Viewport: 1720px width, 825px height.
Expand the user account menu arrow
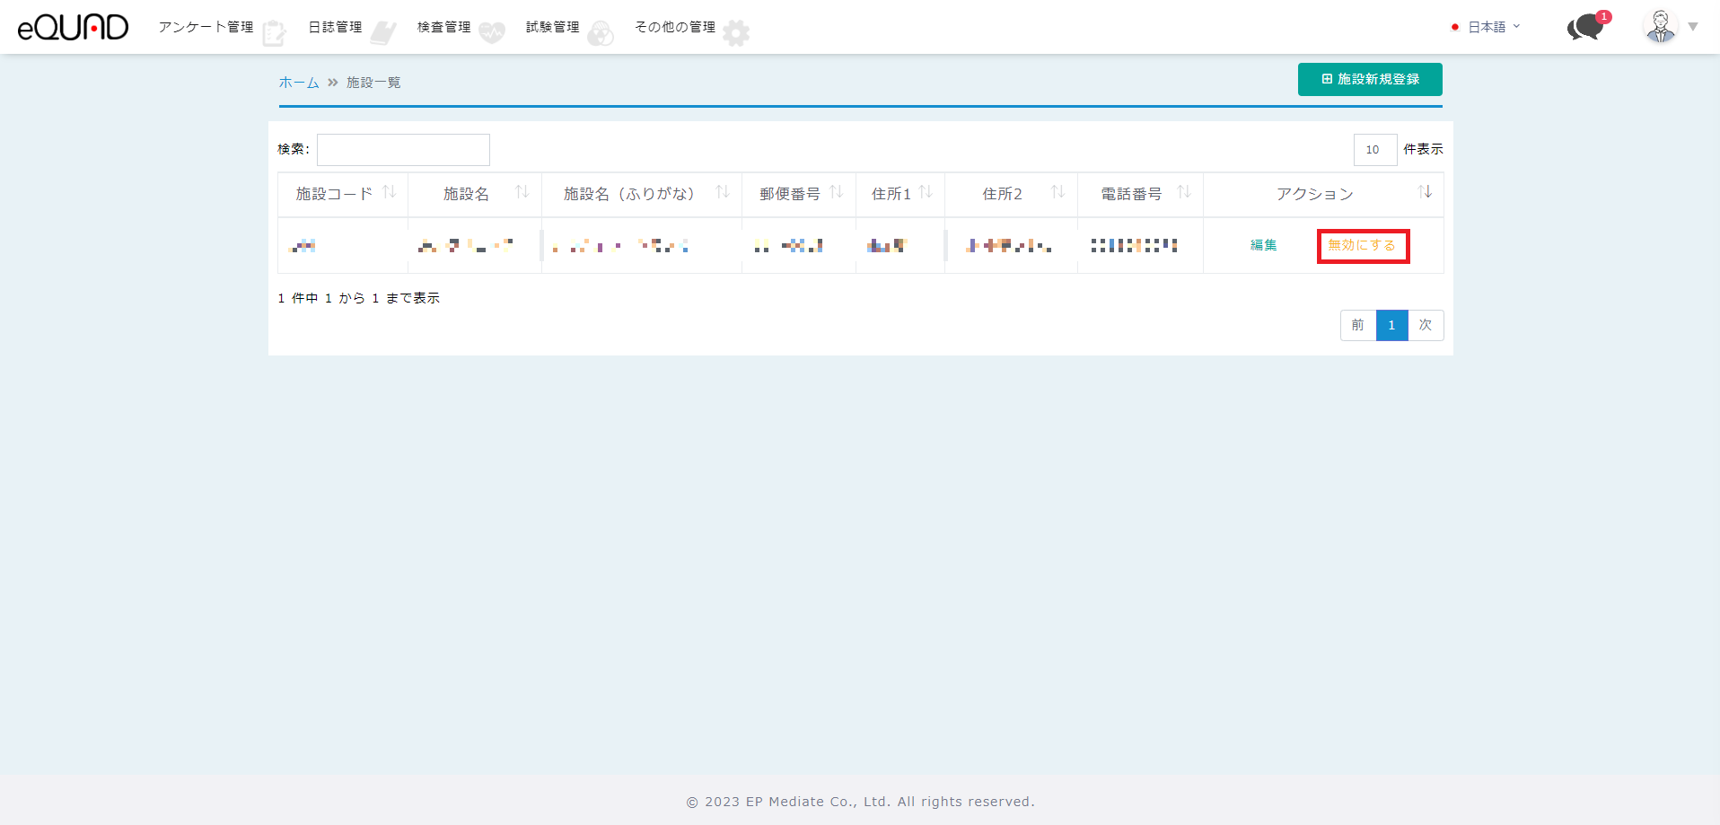(x=1693, y=27)
